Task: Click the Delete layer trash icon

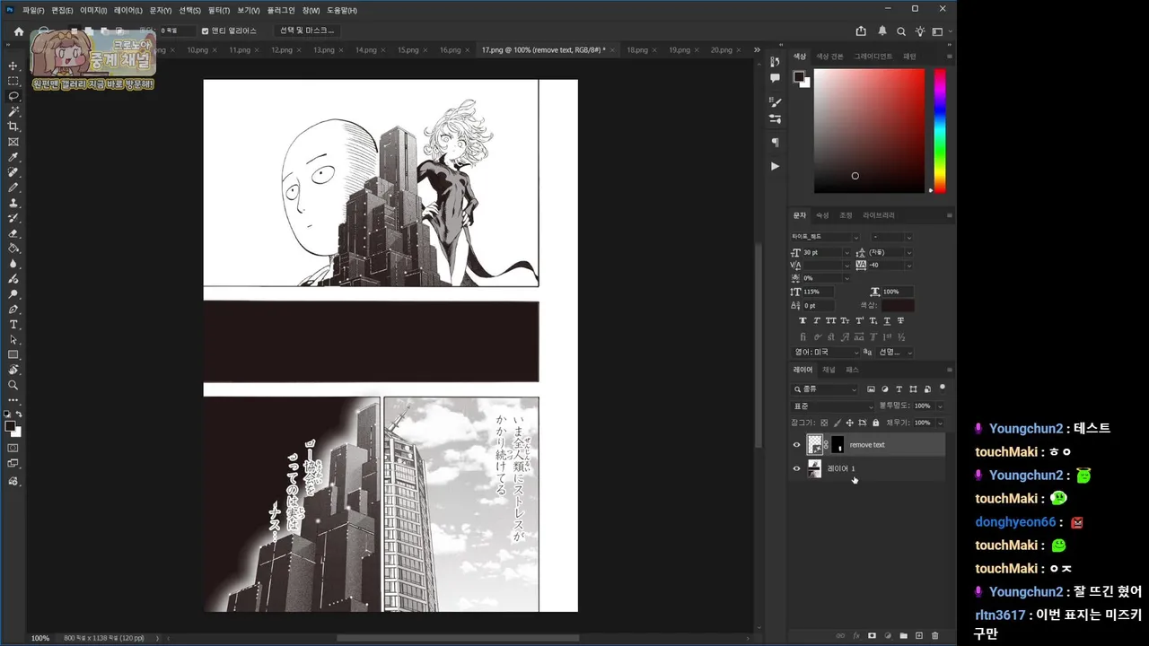Action: (934, 635)
